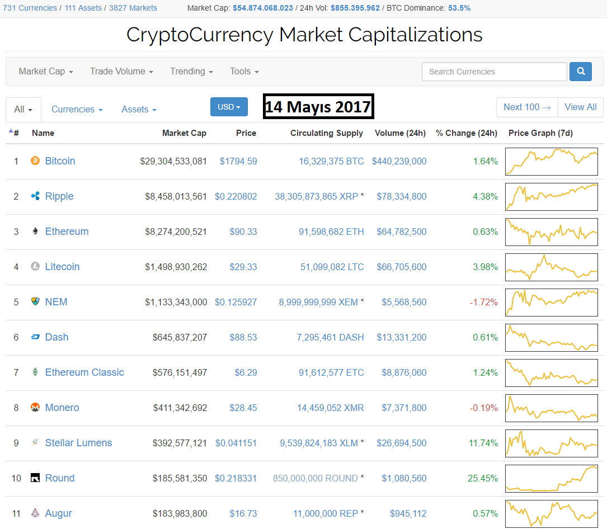Click the NEM logo icon
The height and width of the screenshot is (529, 607).
(x=35, y=301)
